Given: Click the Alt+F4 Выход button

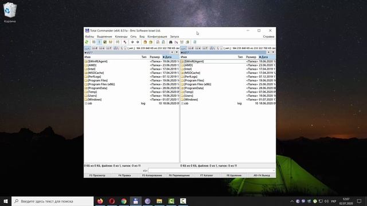Looking at the screenshot, I should tap(261, 176).
